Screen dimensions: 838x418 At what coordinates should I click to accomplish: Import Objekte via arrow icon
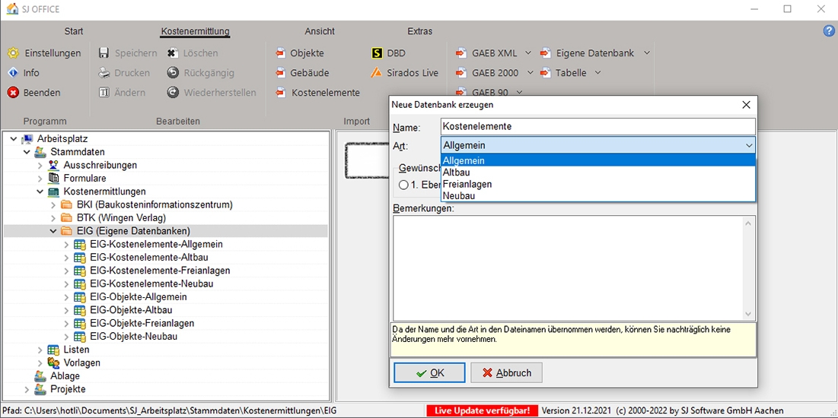[x=281, y=53]
